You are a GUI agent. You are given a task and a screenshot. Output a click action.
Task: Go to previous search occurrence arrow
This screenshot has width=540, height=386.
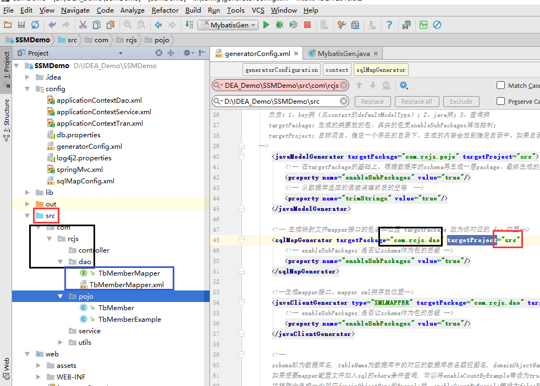[359, 85]
